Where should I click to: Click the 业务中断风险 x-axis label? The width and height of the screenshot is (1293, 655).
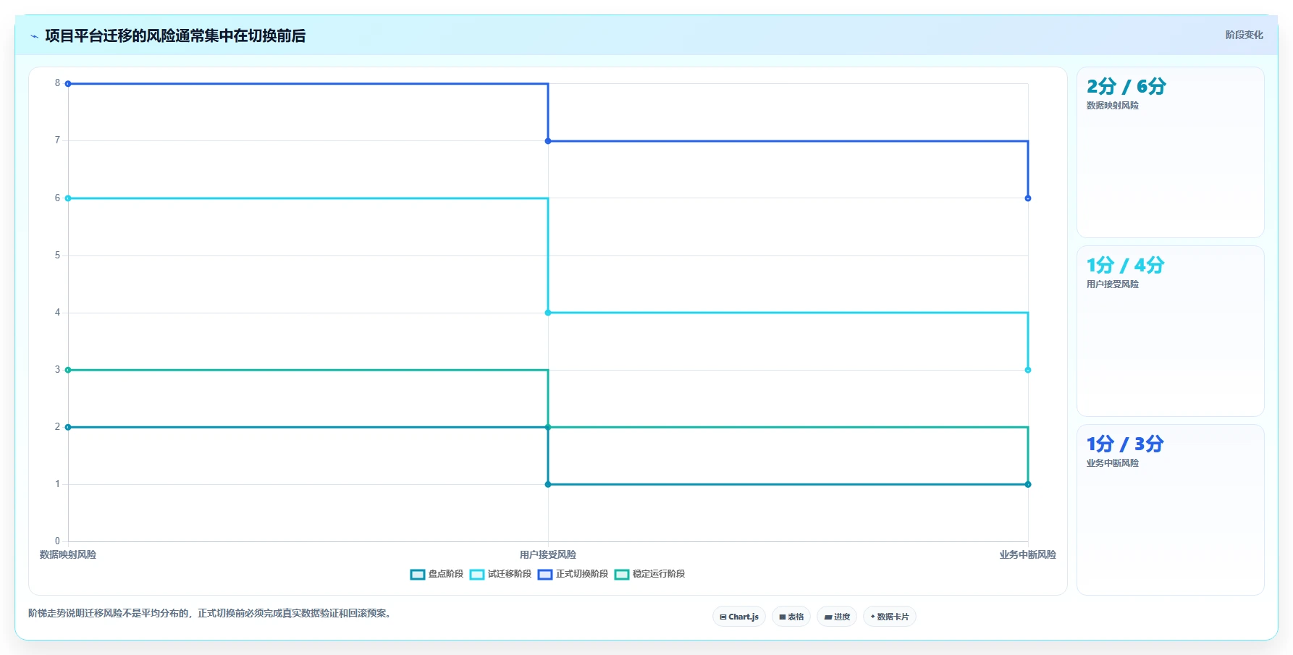point(1028,554)
